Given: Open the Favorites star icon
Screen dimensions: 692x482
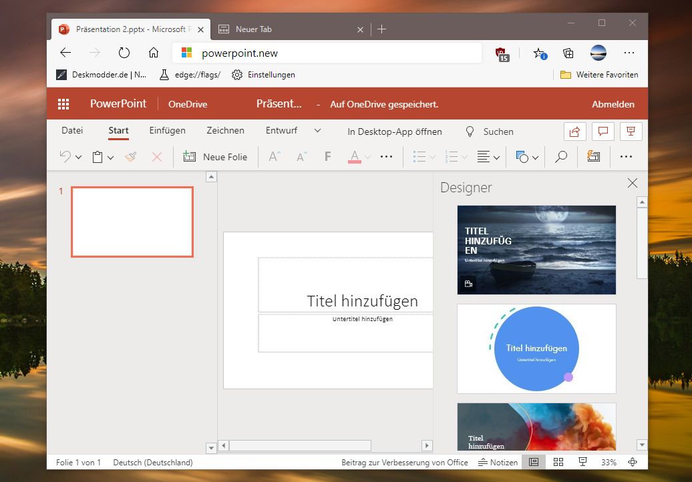Looking at the screenshot, I should point(540,53).
